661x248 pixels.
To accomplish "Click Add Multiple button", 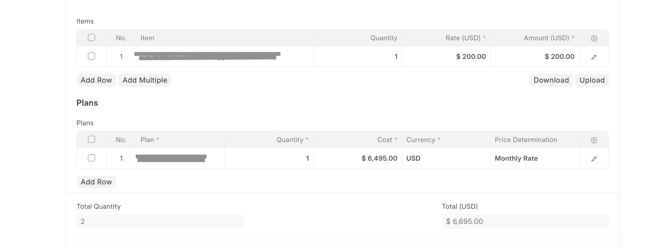I will (145, 80).
